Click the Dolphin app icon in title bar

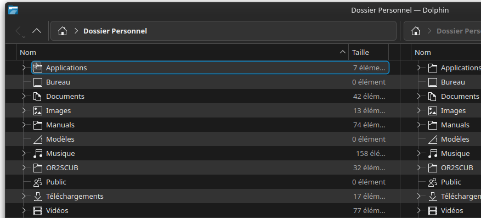[13, 10]
